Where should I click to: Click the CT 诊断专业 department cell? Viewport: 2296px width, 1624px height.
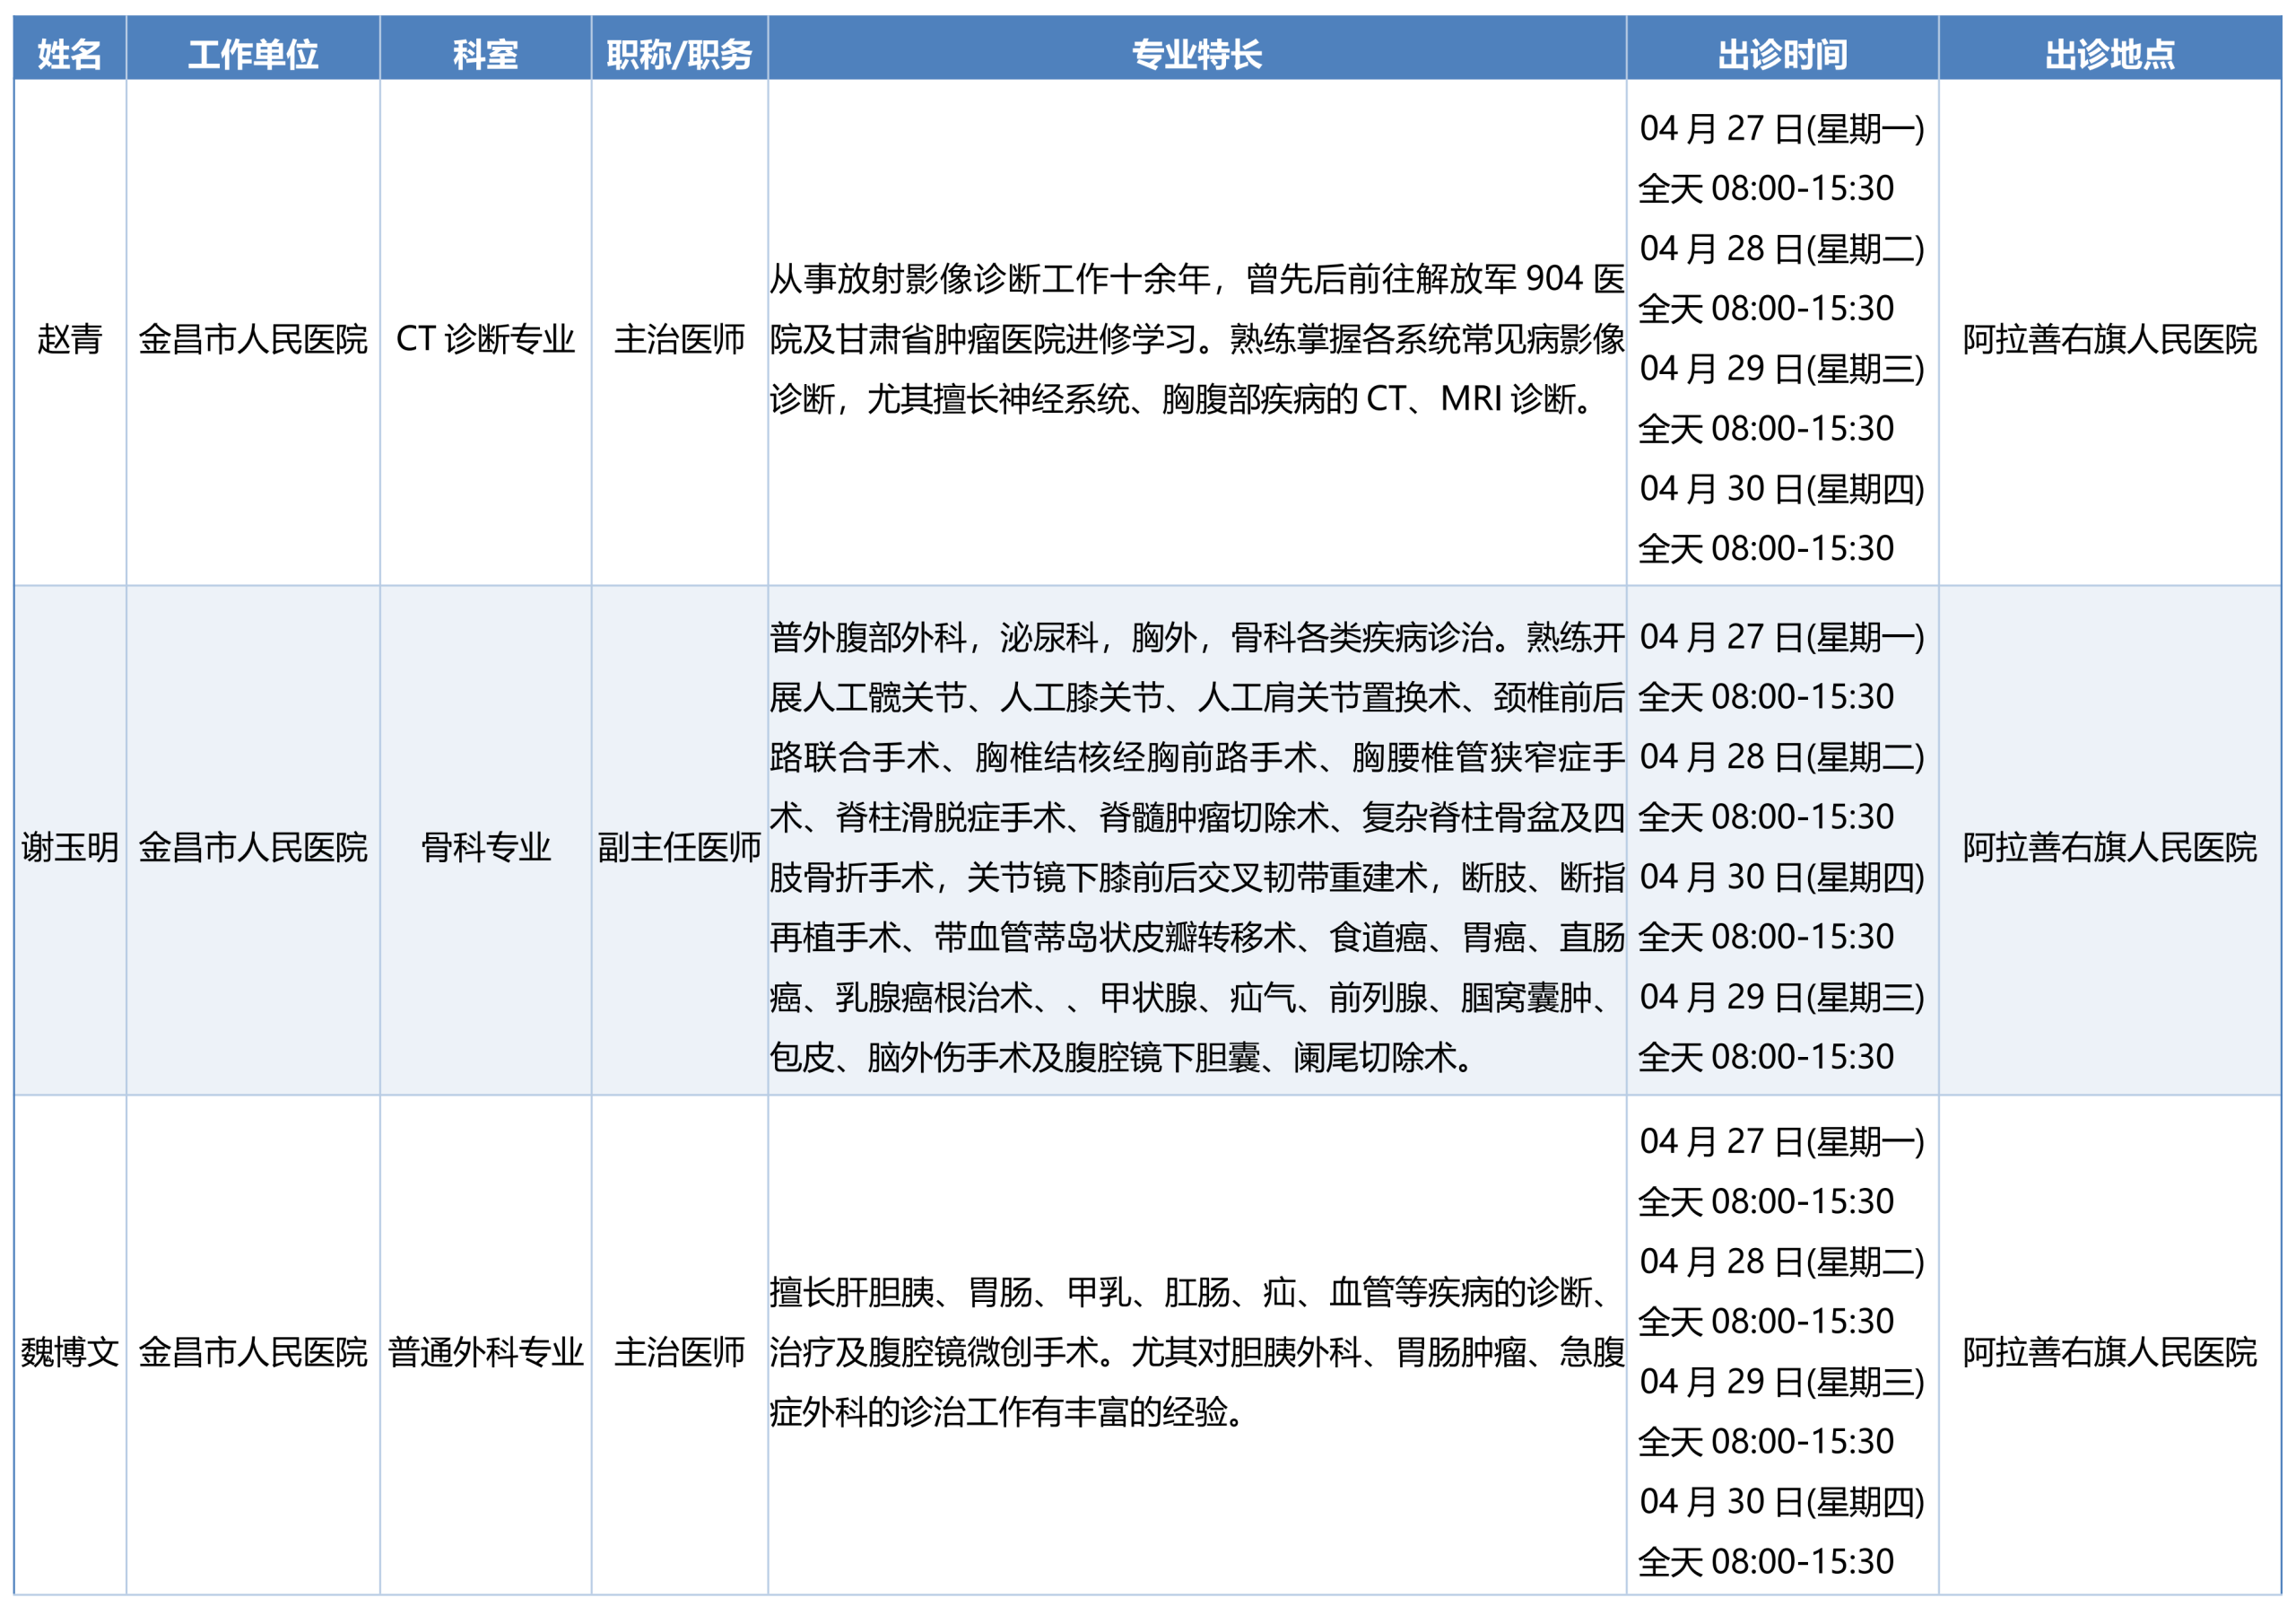485,339
